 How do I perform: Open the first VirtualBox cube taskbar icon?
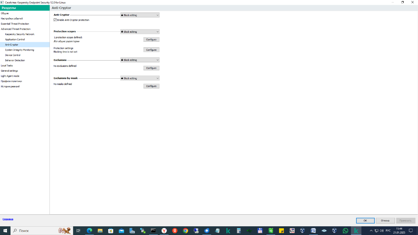(303, 230)
